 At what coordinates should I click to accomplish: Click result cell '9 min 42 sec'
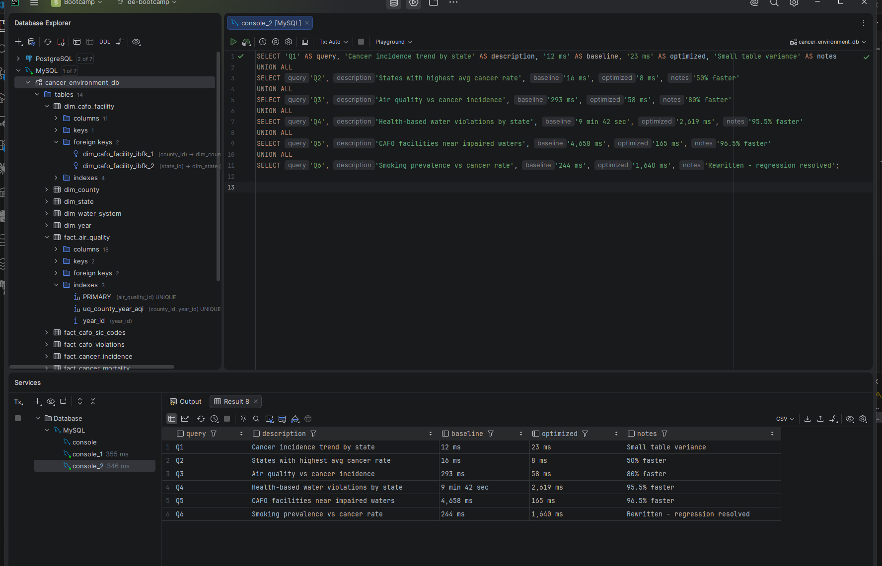pyautogui.click(x=484, y=487)
